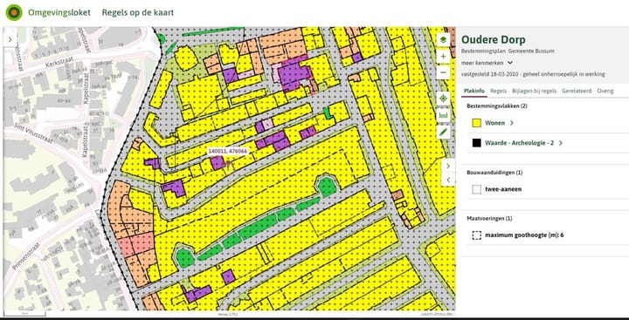The height and width of the screenshot is (320, 629).
Task: Zoom in with the plus button
Action: click(x=443, y=57)
